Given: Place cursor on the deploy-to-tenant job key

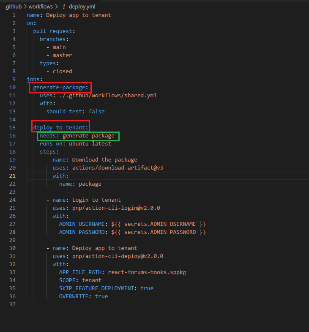Looking at the screenshot, I should pyautogui.click(x=60, y=128).
